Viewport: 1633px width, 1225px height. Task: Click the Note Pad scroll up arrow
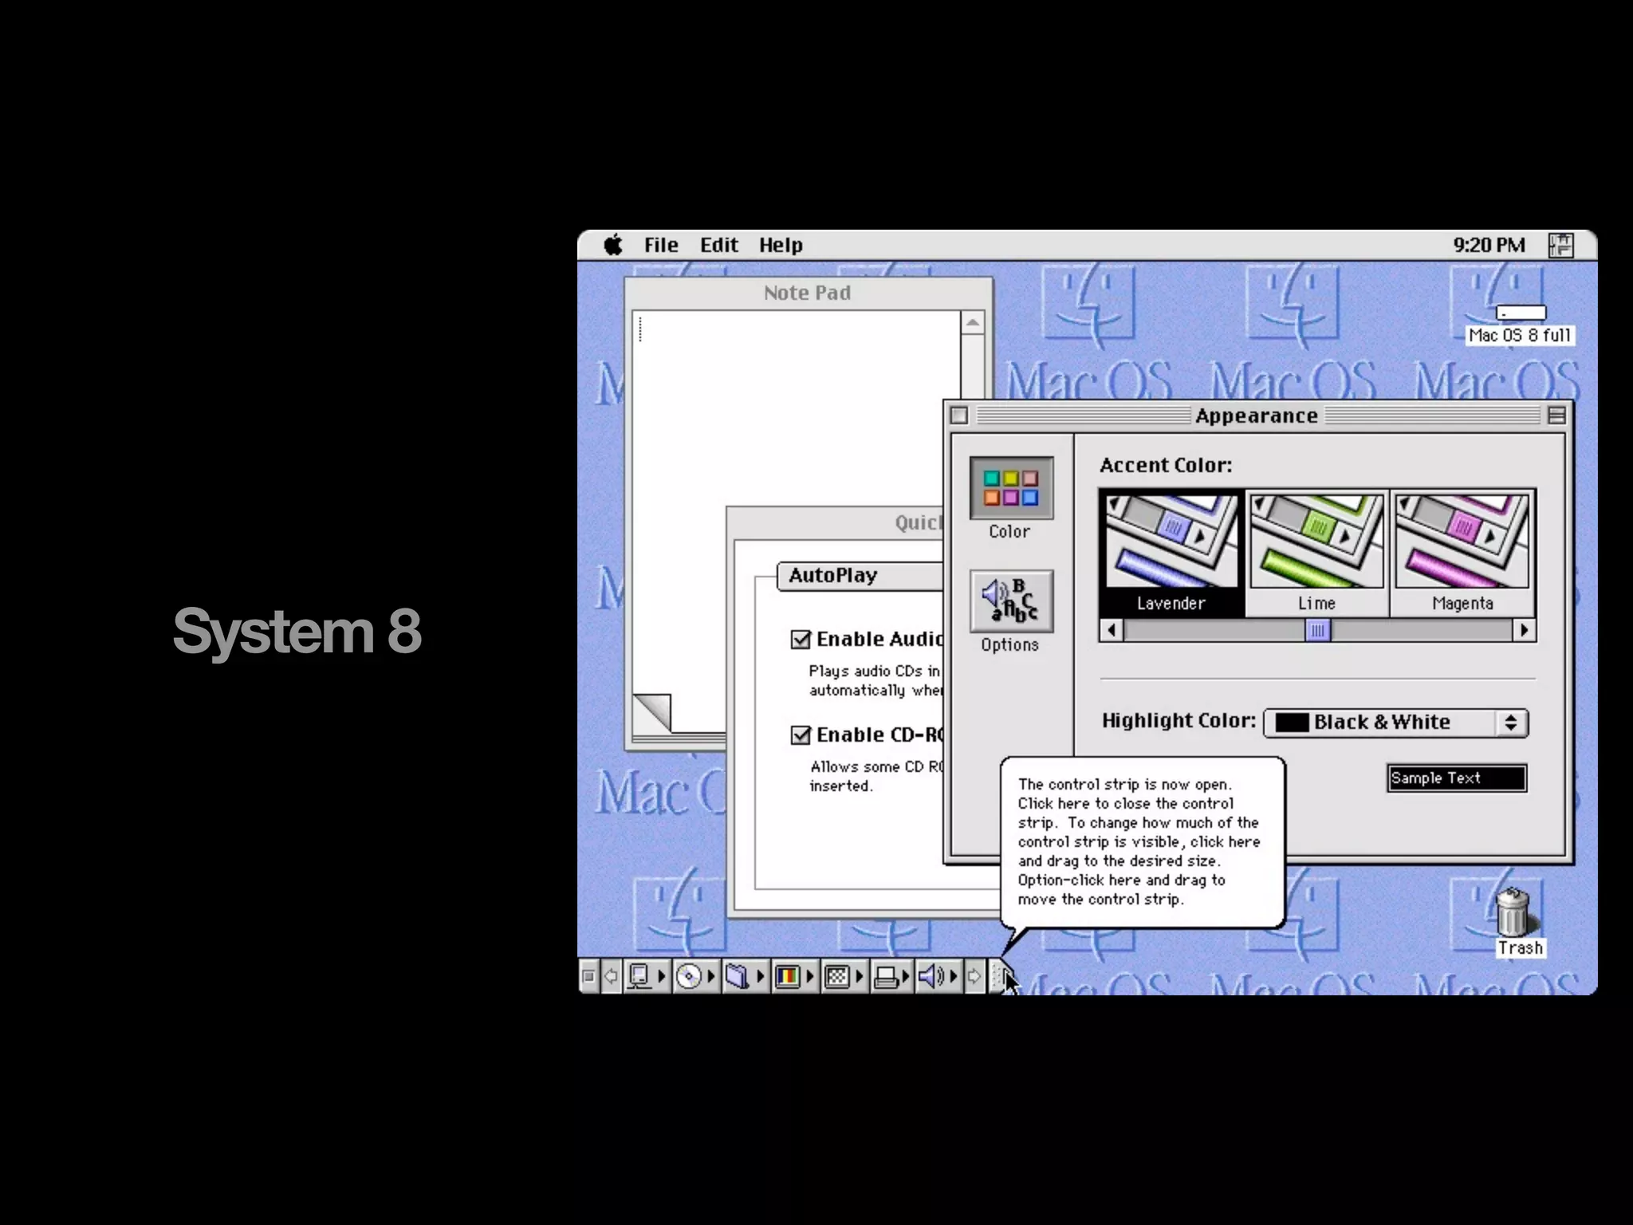tap(973, 323)
